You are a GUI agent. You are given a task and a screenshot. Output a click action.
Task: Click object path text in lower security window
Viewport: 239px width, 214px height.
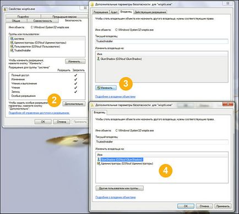[134, 130]
